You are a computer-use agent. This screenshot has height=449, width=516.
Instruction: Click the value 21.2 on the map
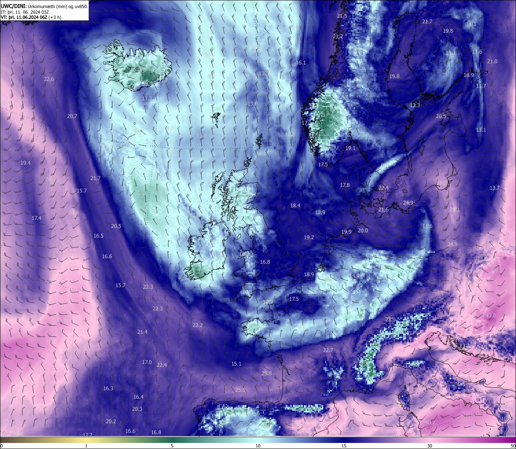pos(338,36)
